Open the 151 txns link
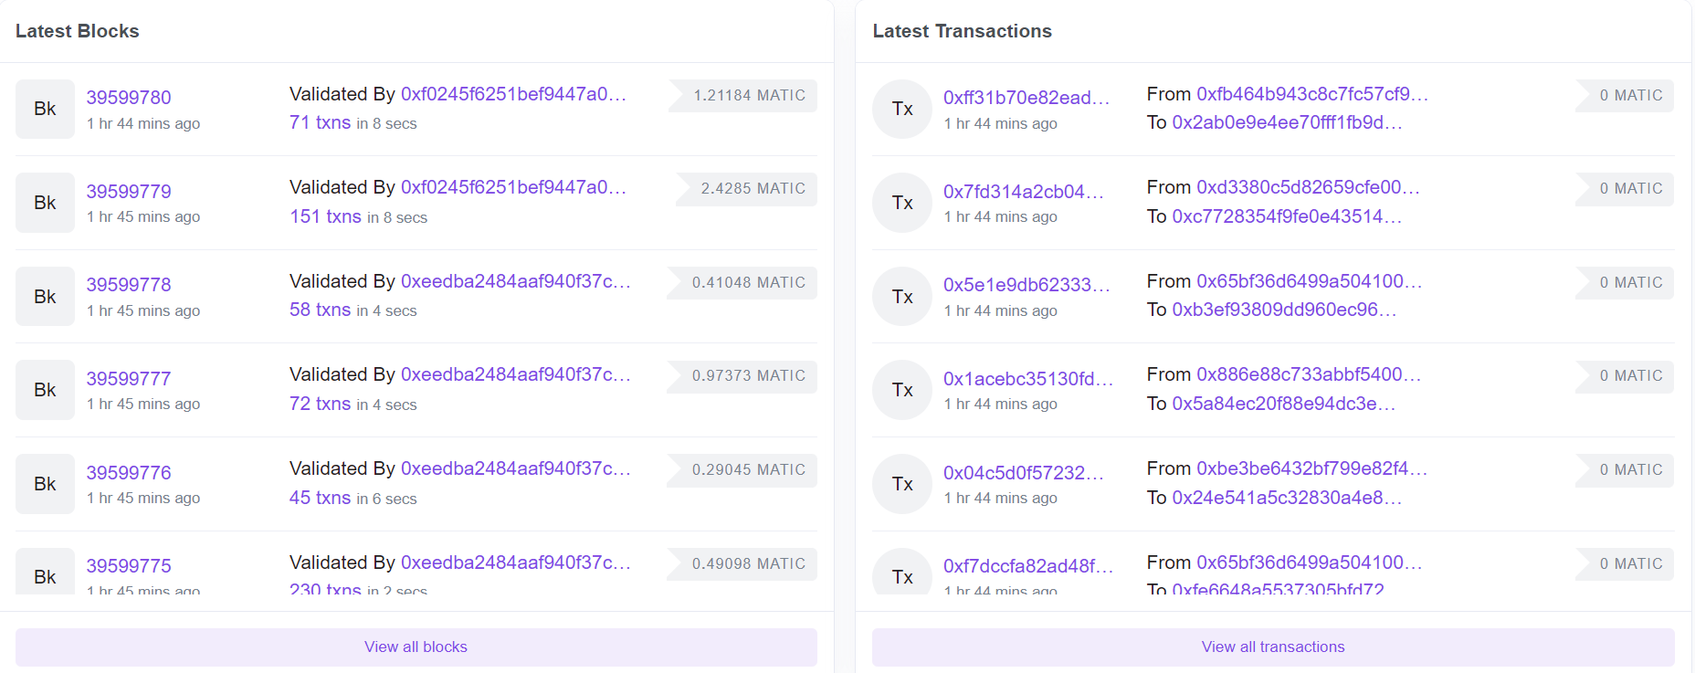The image size is (1695, 673). click(x=325, y=216)
